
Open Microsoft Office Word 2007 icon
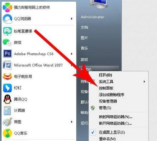click(7, 65)
